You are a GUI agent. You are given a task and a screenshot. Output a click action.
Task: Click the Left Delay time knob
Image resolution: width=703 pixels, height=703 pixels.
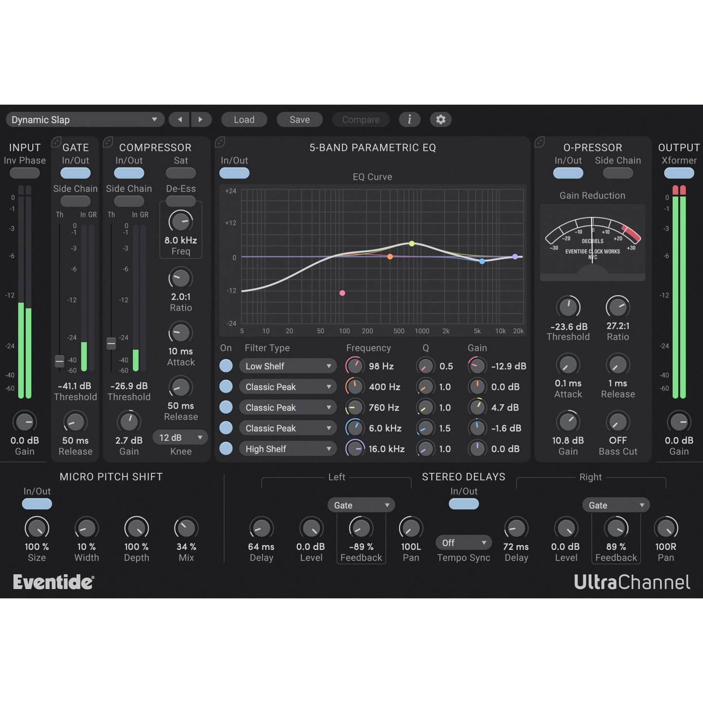click(x=261, y=528)
